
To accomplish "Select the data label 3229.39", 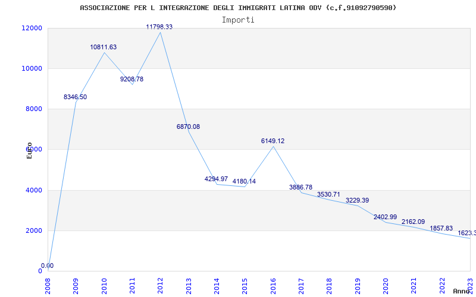I will pyautogui.click(x=358, y=200).
